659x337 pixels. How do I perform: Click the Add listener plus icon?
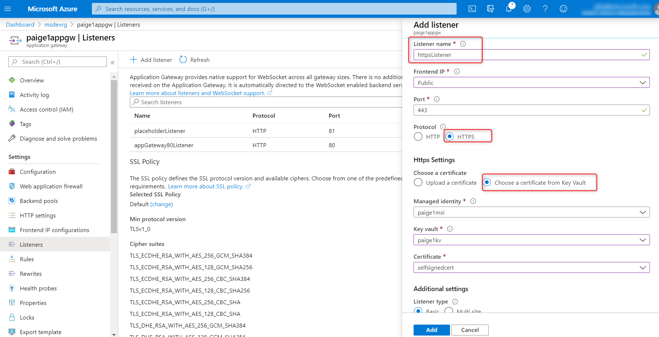[x=133, y=60]
